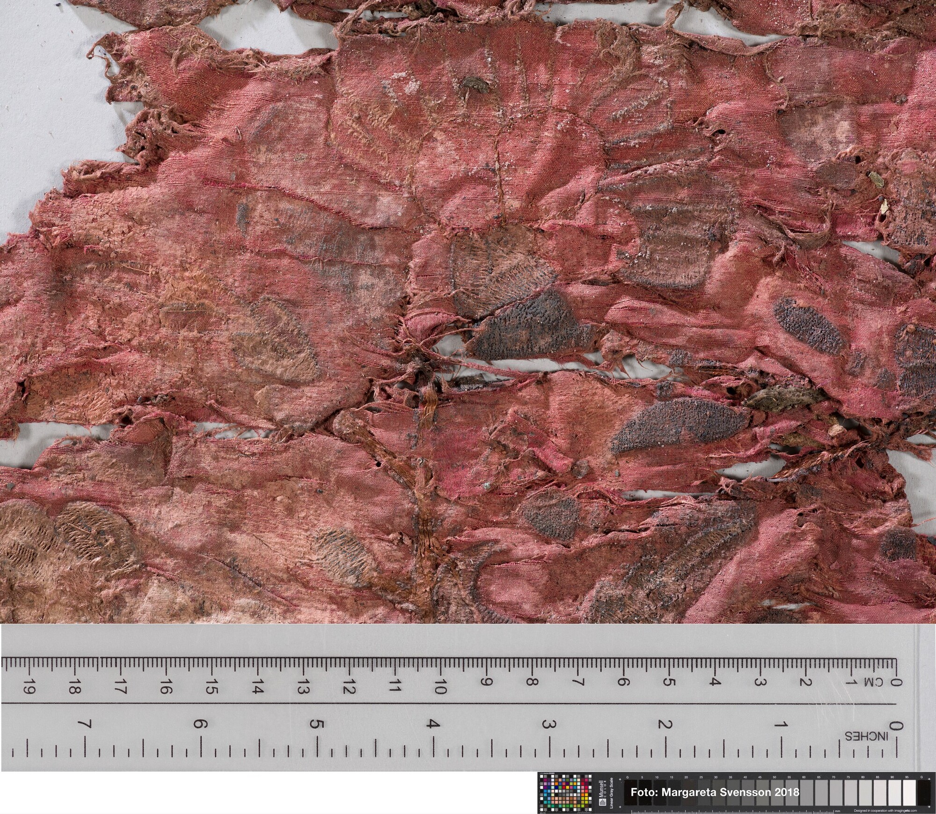Click the black G patch at right end
The height and width of the screenshot is (814, 936).
[923, 792]
